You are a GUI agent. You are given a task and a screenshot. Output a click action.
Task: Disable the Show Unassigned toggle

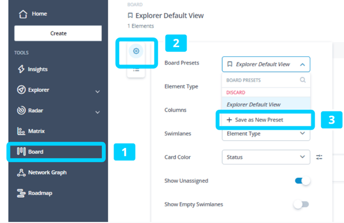[302, 180]
